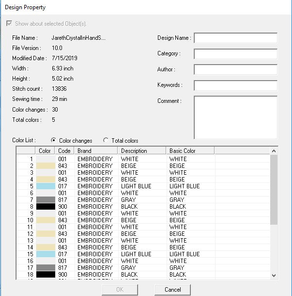Click the scroll up arrow of color list
The height and width of the screenshot is (296, 292).
pos(274,151)
